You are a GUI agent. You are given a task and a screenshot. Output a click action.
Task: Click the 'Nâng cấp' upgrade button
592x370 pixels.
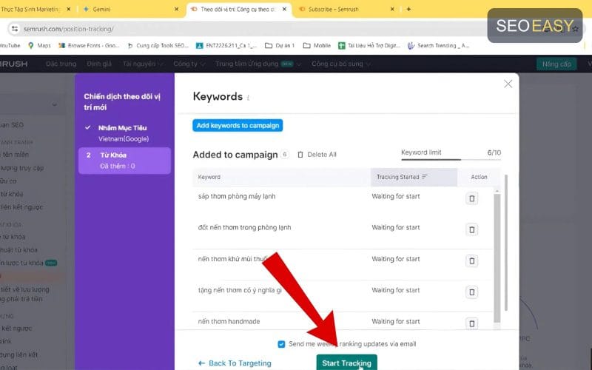(556, 64)
